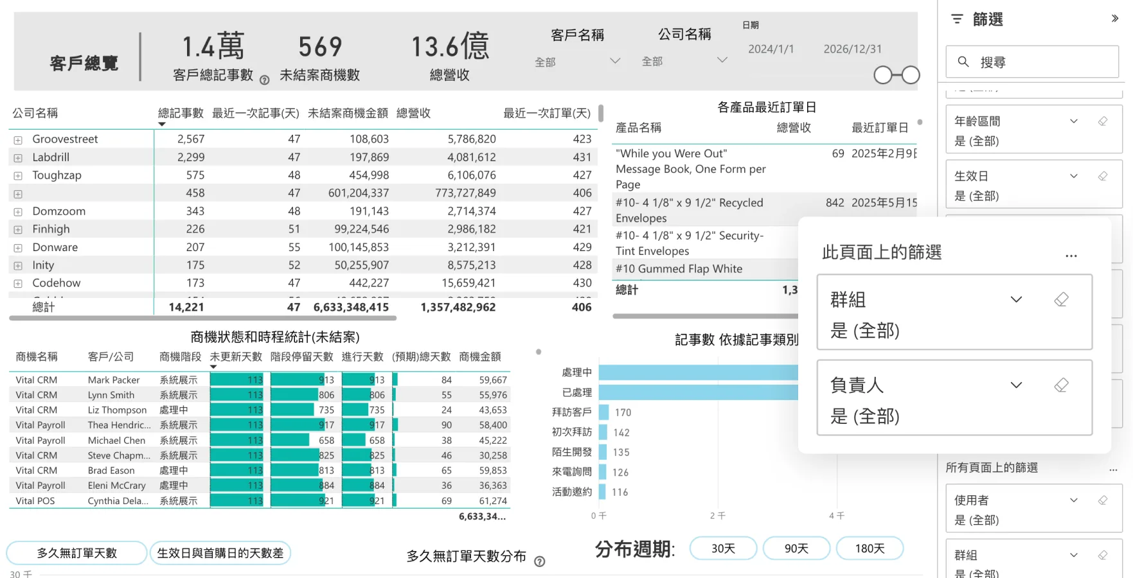
Task: Switch to 生效日與首購日的天數差 view
Action: pos(220,553)
